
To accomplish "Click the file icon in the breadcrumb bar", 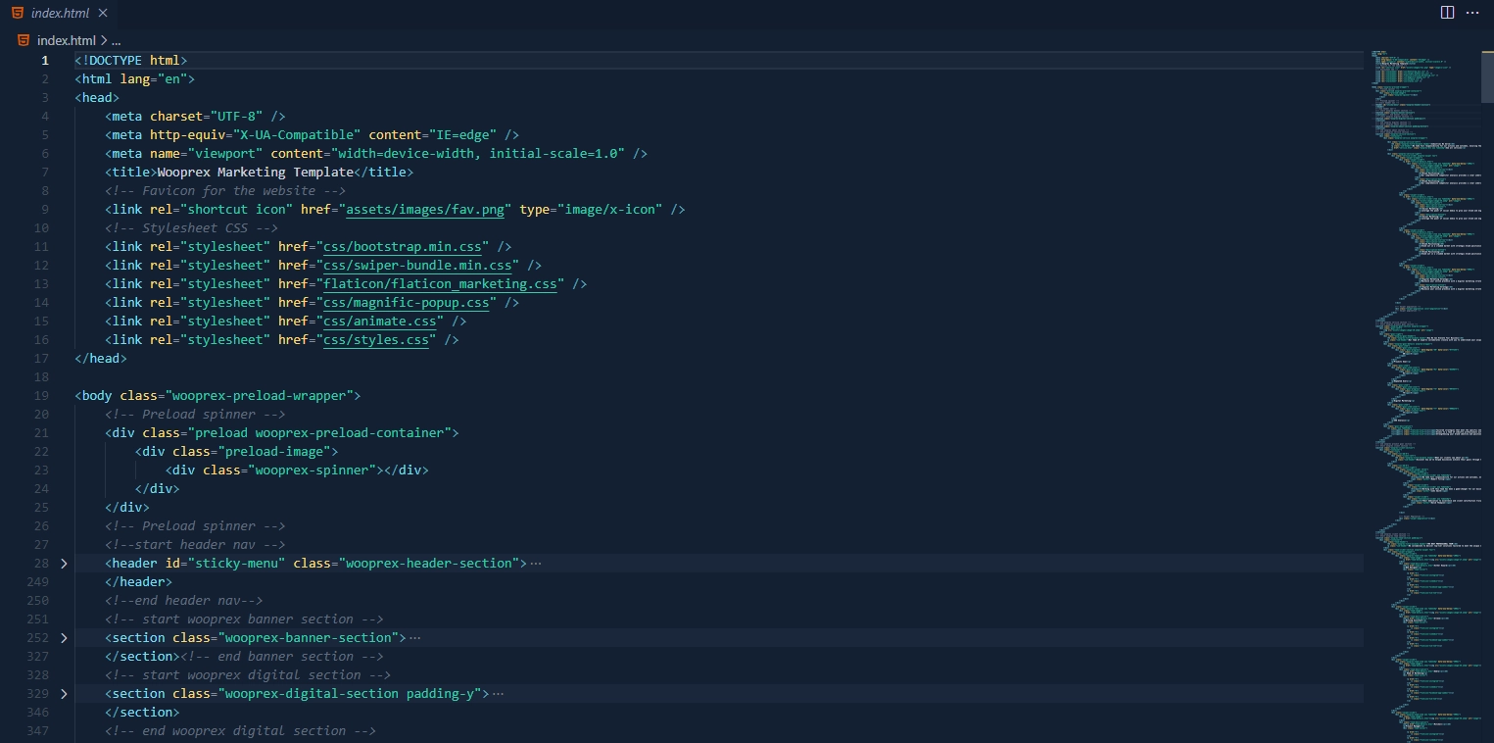I will 24,40.
